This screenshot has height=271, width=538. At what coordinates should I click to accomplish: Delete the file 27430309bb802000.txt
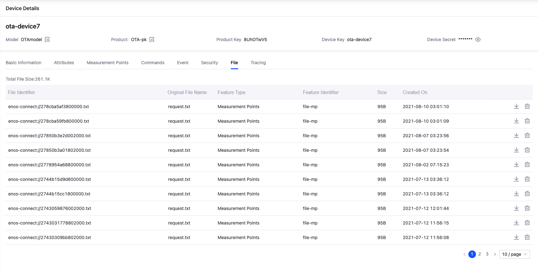coord(527,237)
